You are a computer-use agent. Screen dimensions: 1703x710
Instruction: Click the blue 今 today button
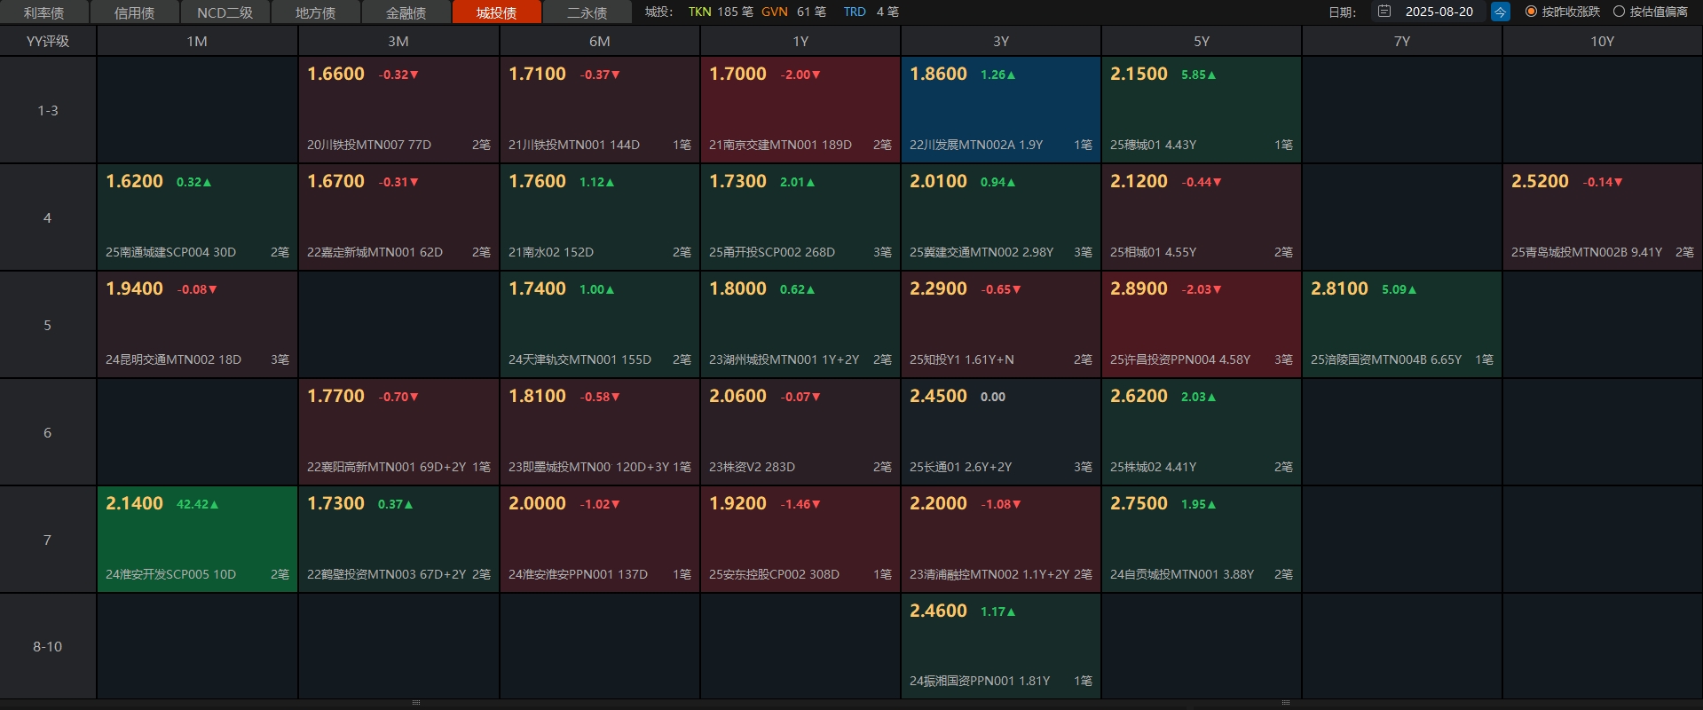click(1500, 12)
